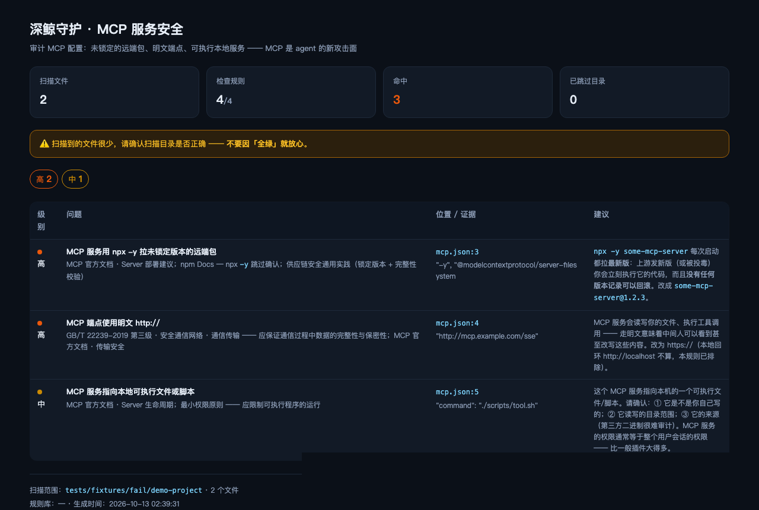Click title MCP 端点使用明文 http://
This screenshot has height=510, width=759.
(113, 323)
